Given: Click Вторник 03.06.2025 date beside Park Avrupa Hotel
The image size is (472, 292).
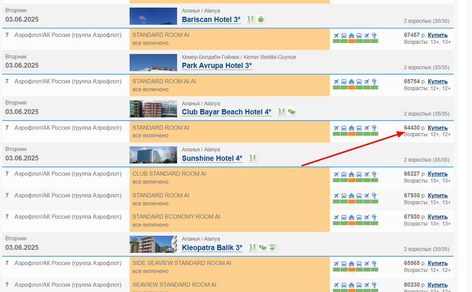Looking at the screenshot, I should (22, 61).
